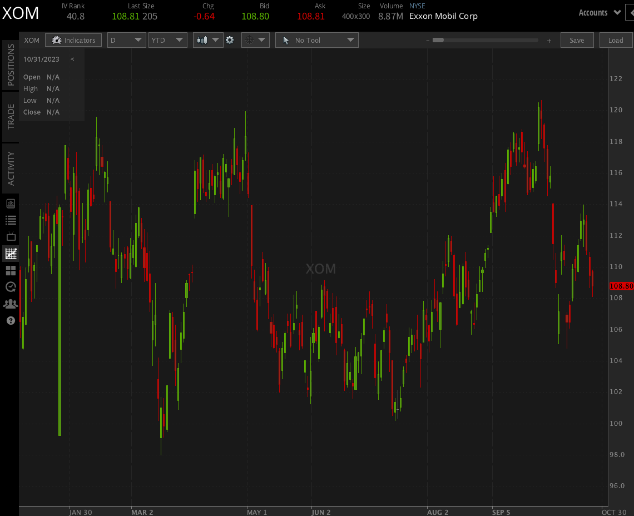The image size is (634, 516).
Task: Expand the YTD range dropdown
Action: pyautogui.click(x=167, y=40)
